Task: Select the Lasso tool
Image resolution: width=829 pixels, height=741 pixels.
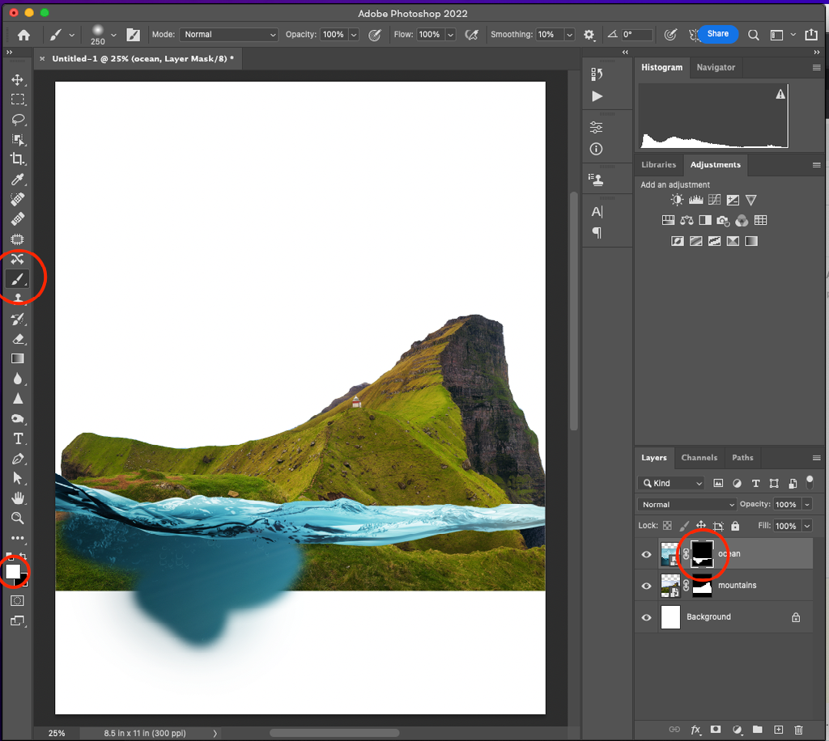Action: coord(17,120)
